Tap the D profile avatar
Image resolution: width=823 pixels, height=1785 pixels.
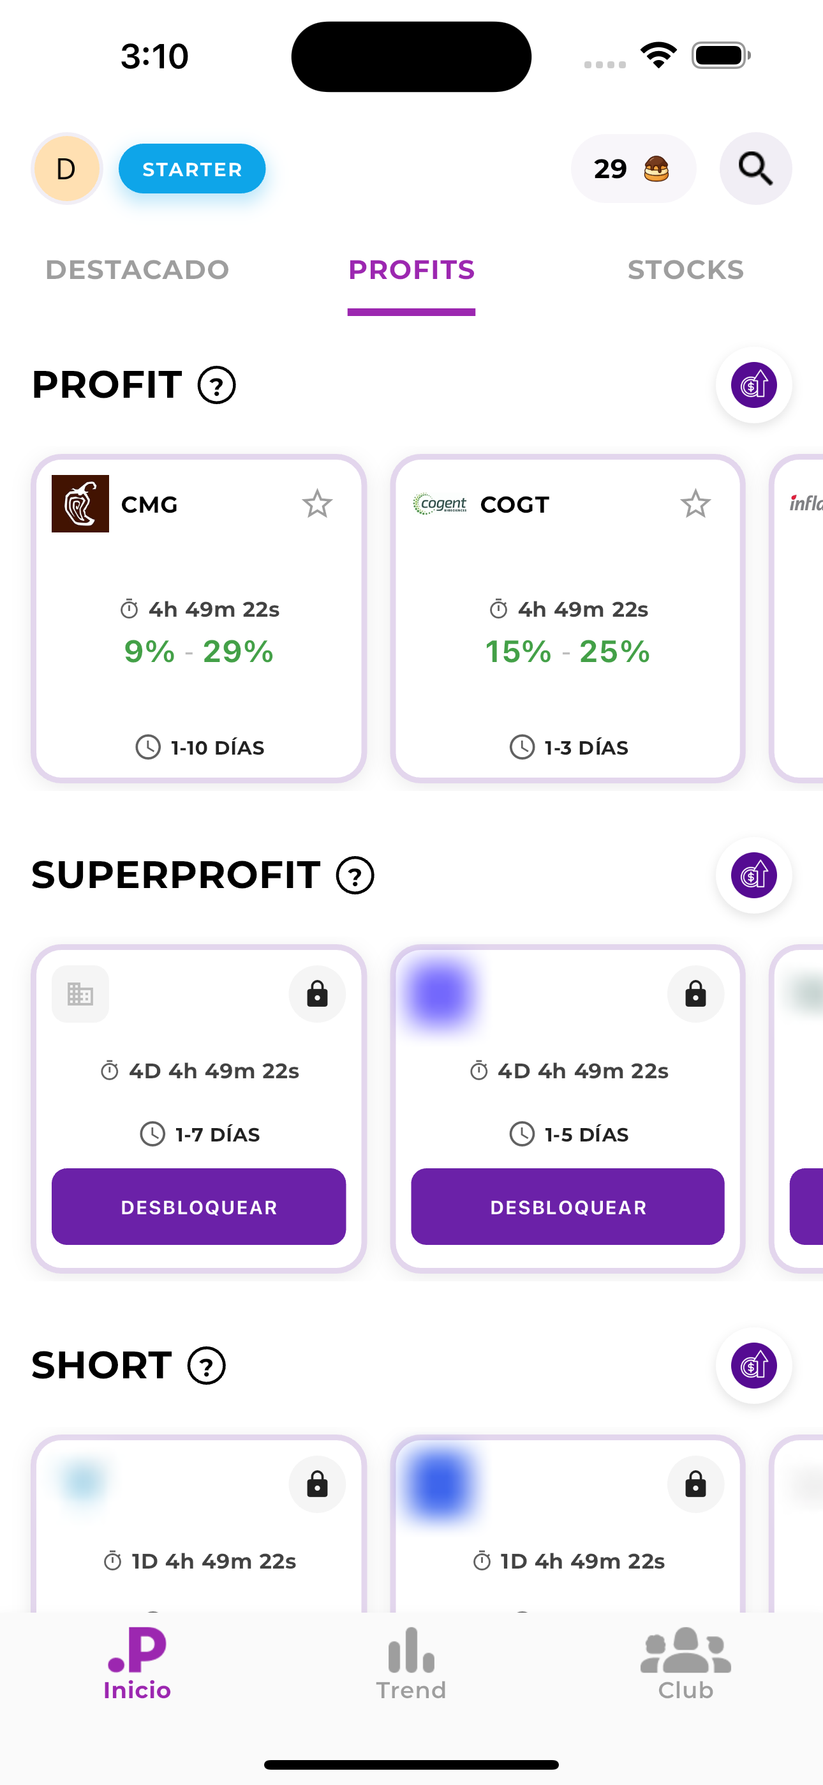tap(66, 169)
